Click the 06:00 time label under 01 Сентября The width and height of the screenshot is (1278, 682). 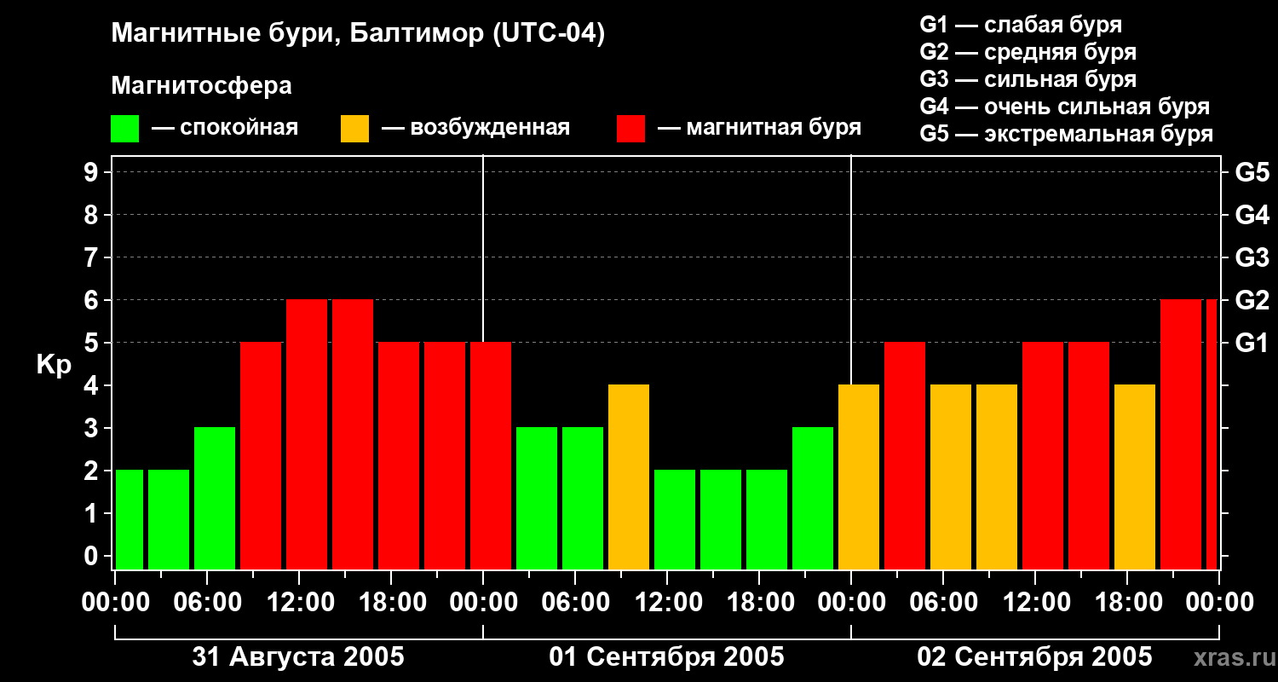tap(575, 603)
